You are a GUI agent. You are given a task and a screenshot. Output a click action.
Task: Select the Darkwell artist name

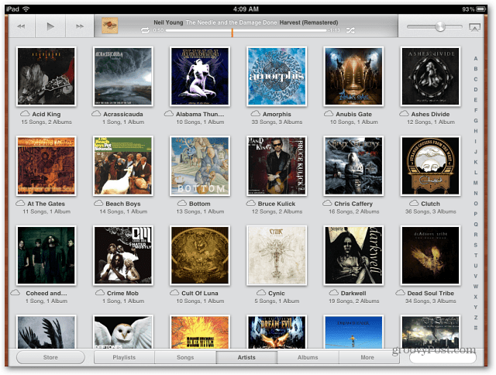point(353,294)
